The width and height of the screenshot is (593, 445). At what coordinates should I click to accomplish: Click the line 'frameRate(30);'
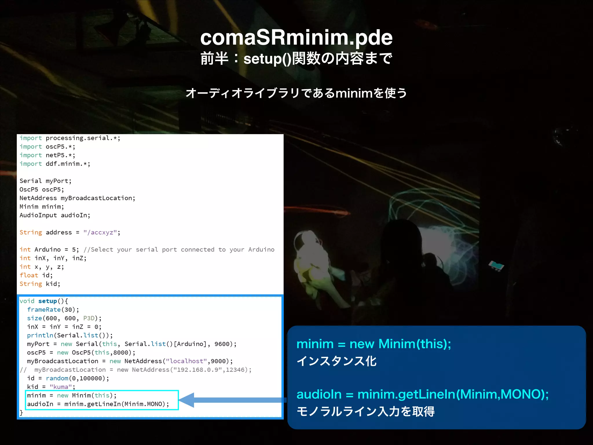[53, 310]
